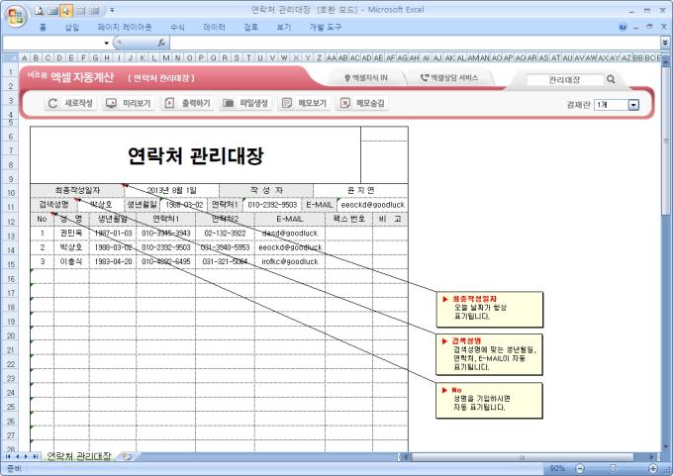Click the zoom out minus icon
The width and height of the screenshot is (673, 476).
[x=580, y=468]
